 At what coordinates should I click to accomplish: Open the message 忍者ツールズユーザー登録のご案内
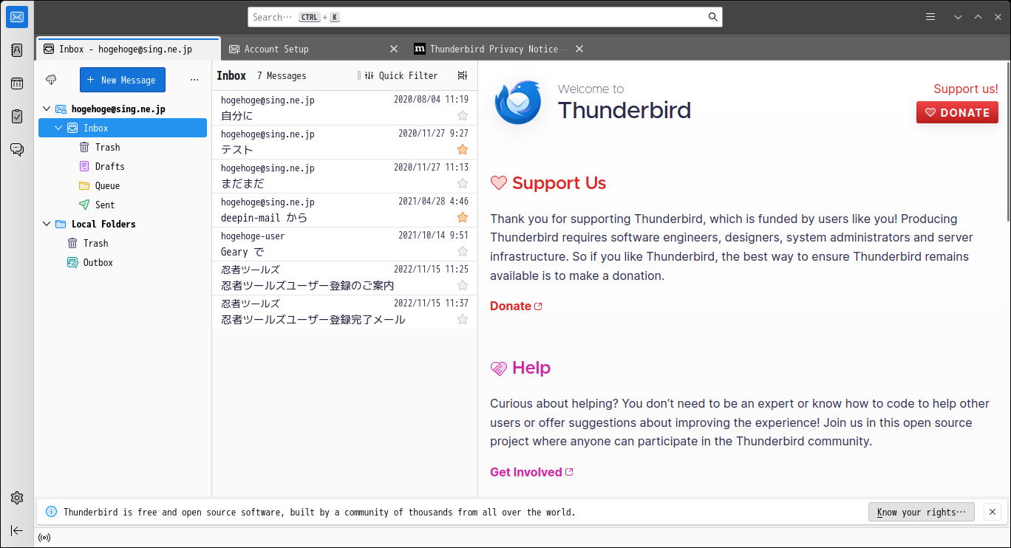pos(344,278)
